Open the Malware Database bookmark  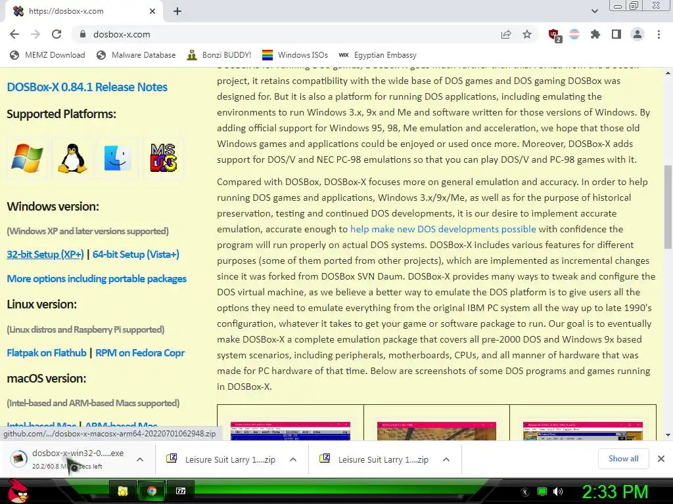(x=136, y=55)
